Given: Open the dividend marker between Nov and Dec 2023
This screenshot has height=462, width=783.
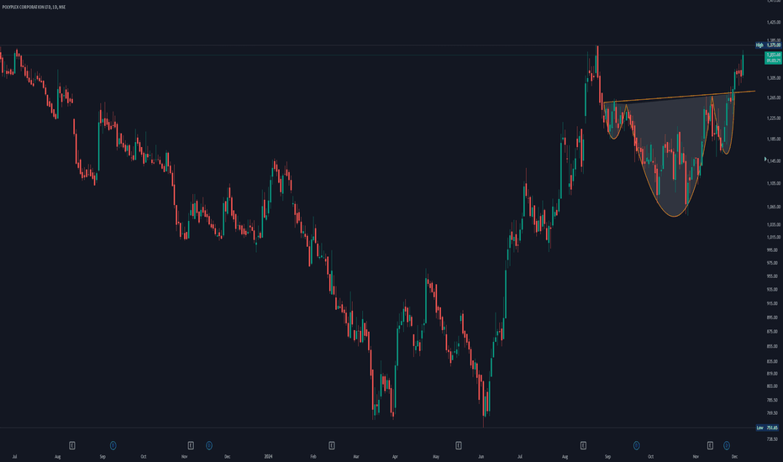Looking at the screenshot, I should [x=209, y=445].
